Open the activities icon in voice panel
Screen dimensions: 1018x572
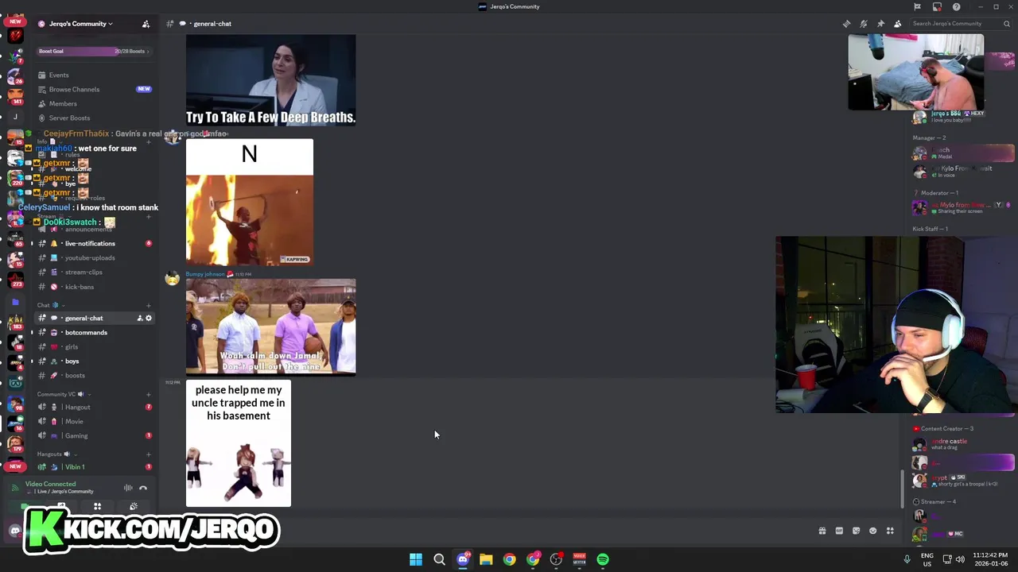[97, 506]
